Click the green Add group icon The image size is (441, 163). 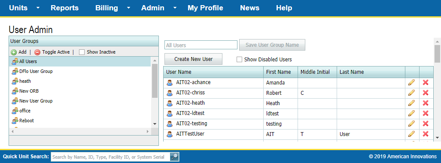click(x=14, y=52)
